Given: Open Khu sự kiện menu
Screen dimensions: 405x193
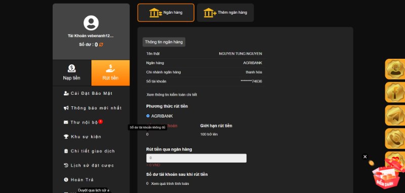Looking at the screenshot, I should [x=91, y=137].
